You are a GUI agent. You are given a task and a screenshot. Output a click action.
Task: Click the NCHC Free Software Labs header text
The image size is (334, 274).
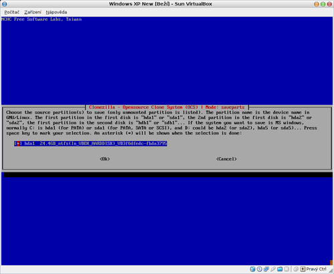(x=41, y=19)
